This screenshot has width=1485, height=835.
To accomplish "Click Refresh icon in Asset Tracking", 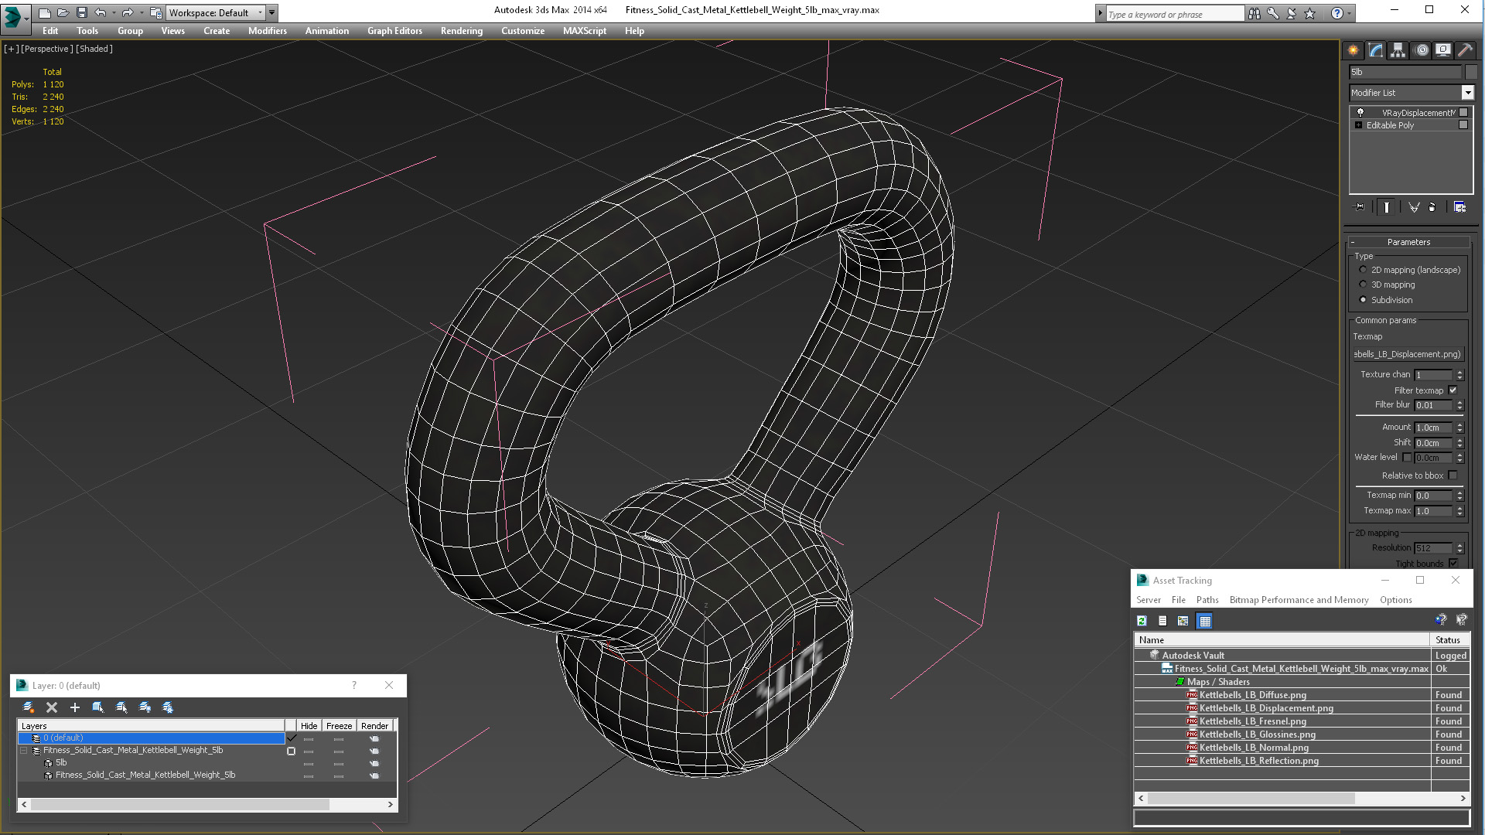I will (1142, 621).
